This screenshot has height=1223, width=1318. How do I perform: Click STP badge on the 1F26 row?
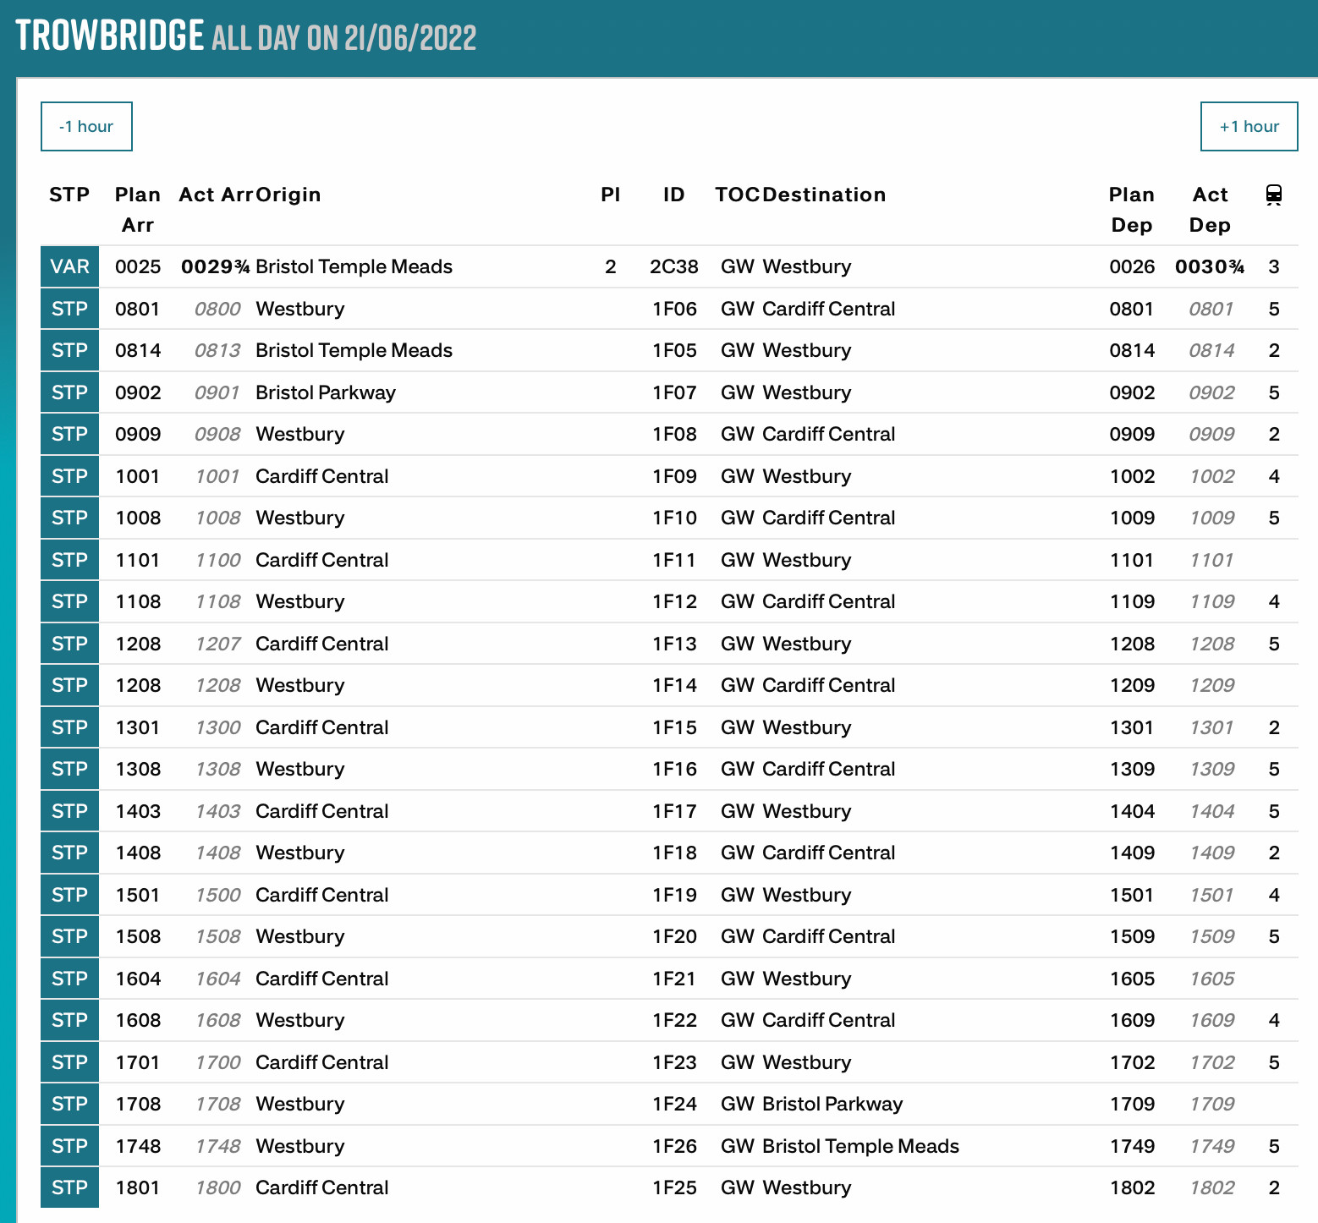[69, 1146]
